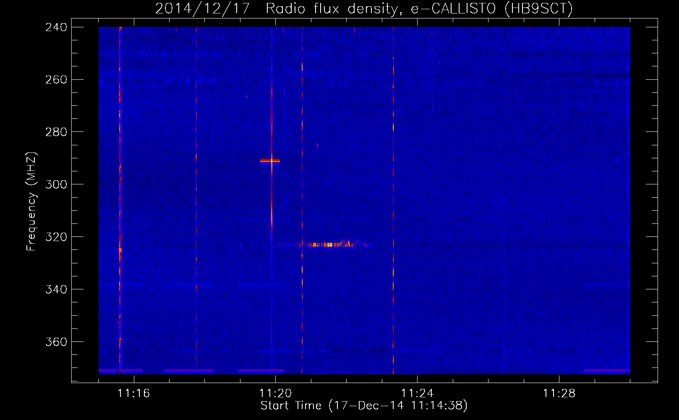
Task: Click the 300 frequency tick label
Action: coord(56,185)
